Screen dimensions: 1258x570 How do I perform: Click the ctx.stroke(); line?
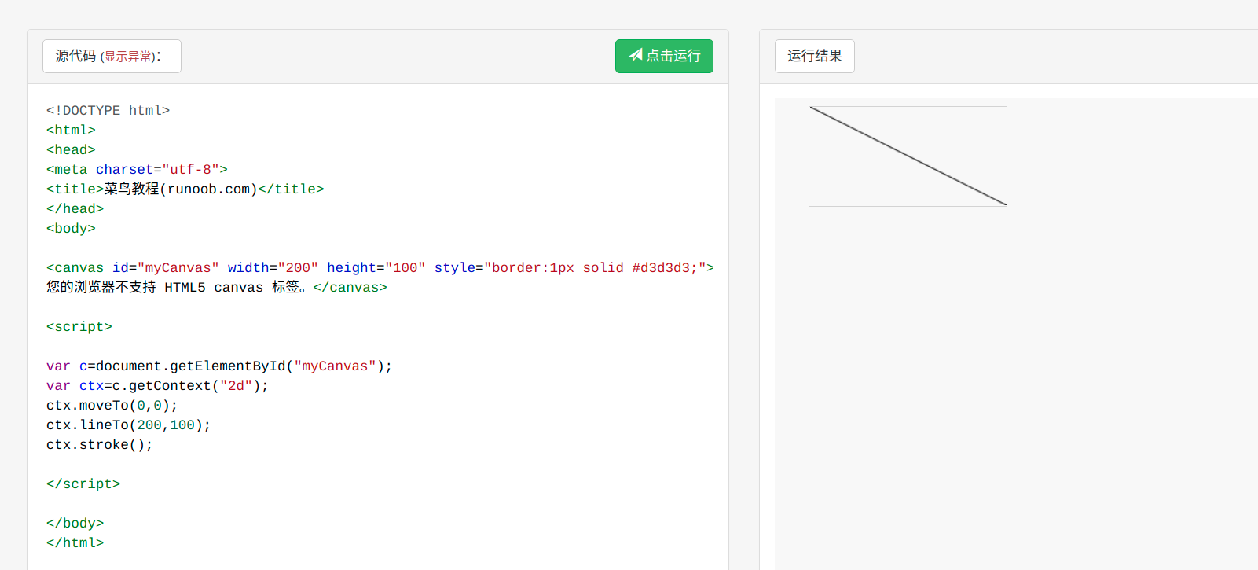point(99,445)
